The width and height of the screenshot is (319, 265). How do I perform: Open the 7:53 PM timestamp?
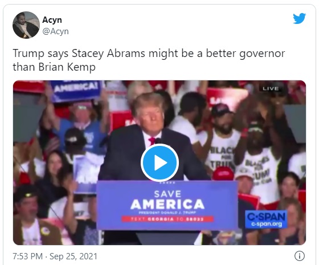pos(28,256)
